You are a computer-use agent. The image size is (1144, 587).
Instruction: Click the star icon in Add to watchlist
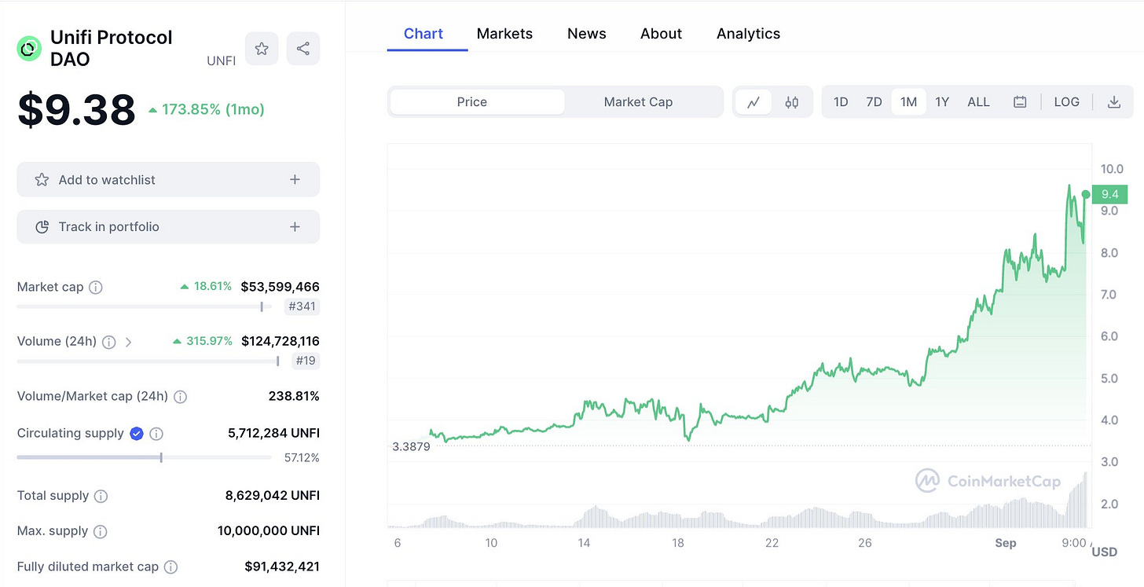(42, 180)
